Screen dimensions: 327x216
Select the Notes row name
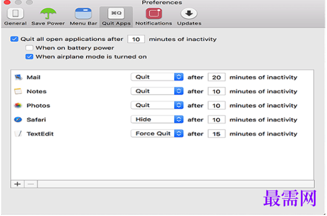(36, 92)
